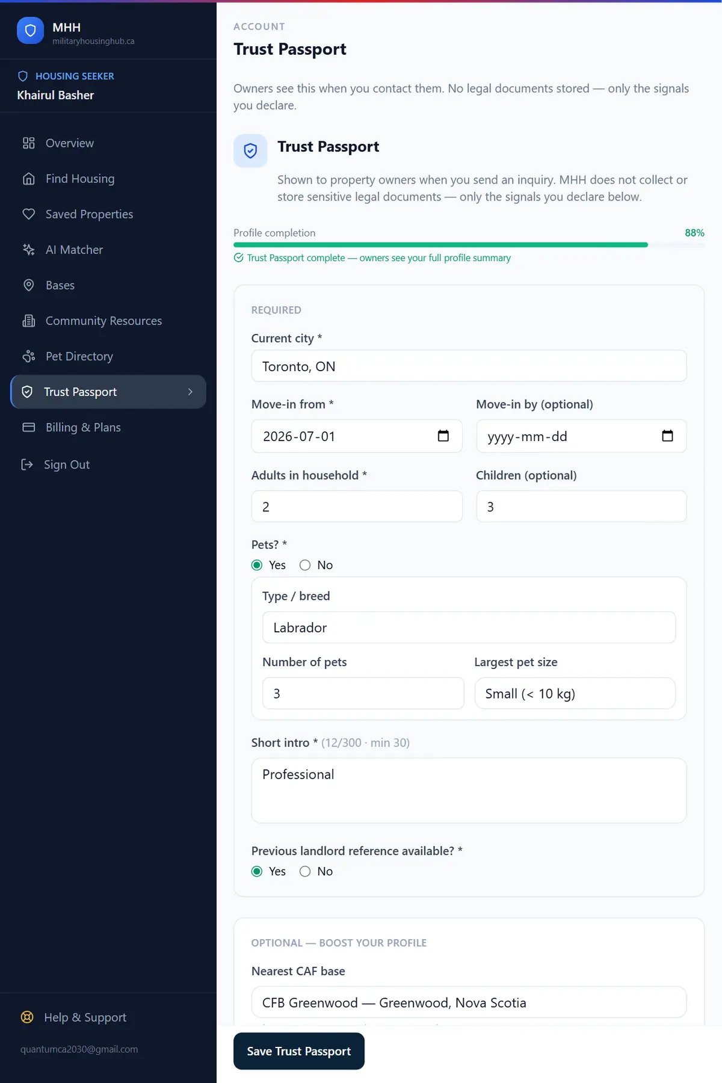The image size is (722, 1083).
Task: Click the Saved Properties heart icon
Action: point(29,214)
